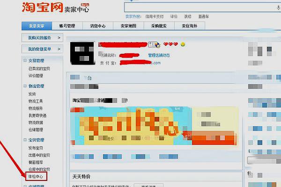Switch to the 消息中心 tab
Viewport: 281px width, 187px height.
98,26
